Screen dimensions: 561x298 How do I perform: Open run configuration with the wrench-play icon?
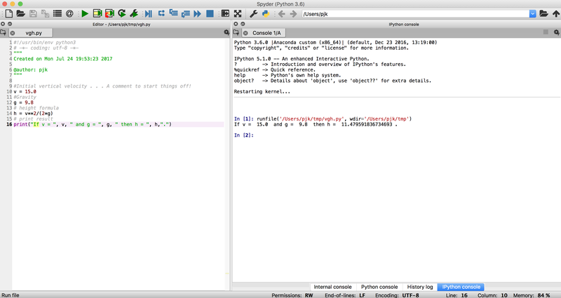[x=134, y=13]
